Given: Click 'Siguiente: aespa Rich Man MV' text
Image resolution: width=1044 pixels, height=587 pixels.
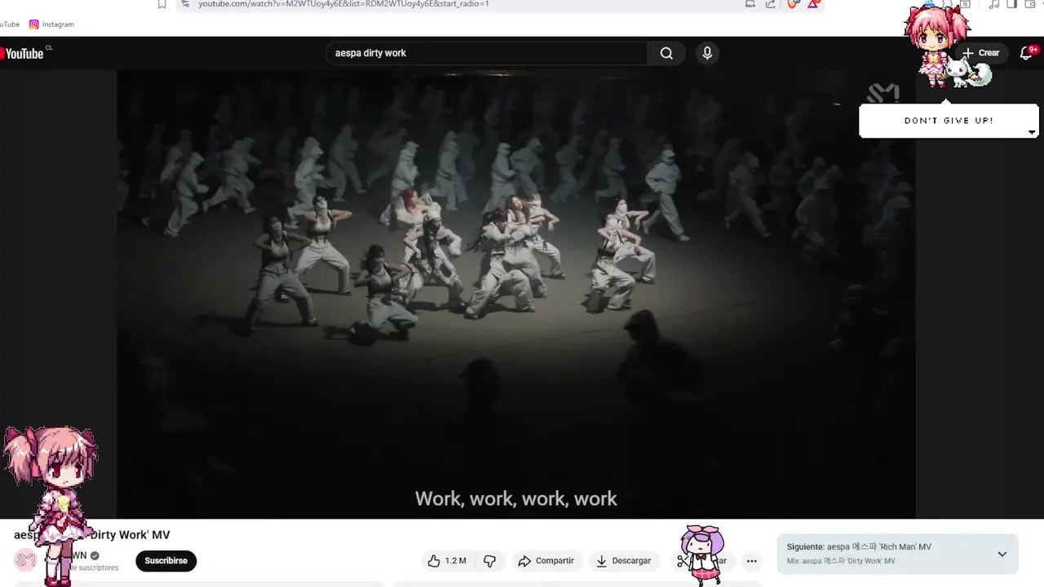Looking at the screenshot, I should (859, 547).
